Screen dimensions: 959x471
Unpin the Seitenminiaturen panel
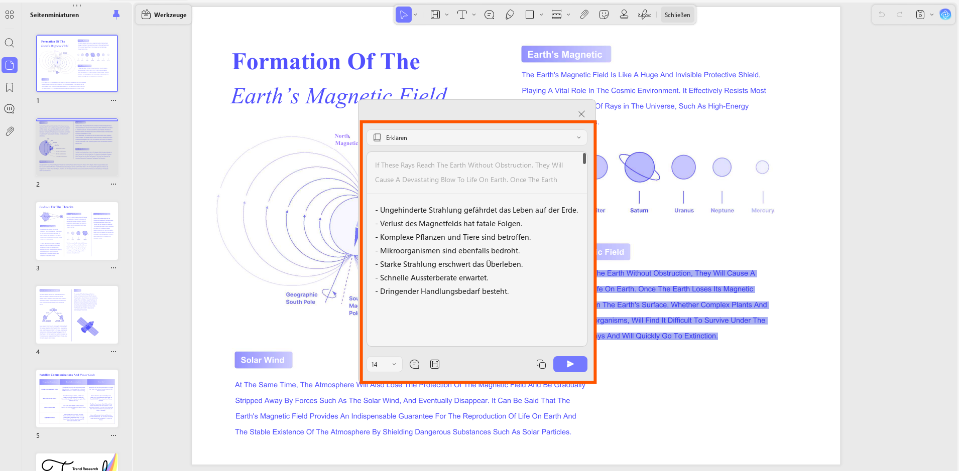(116, 15)
